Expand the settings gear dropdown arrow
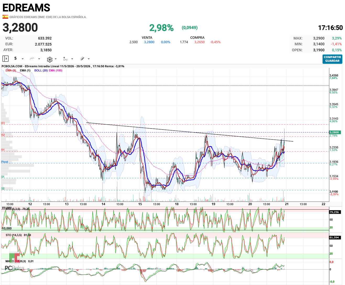Viewport: 345px width, 285px height. click(56, 59)
